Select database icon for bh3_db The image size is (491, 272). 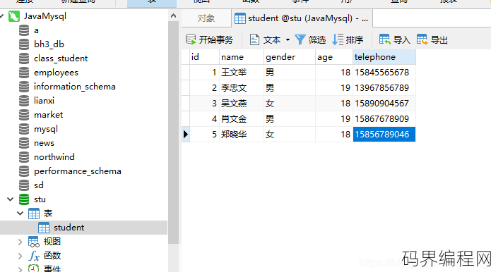pos(24,44)
